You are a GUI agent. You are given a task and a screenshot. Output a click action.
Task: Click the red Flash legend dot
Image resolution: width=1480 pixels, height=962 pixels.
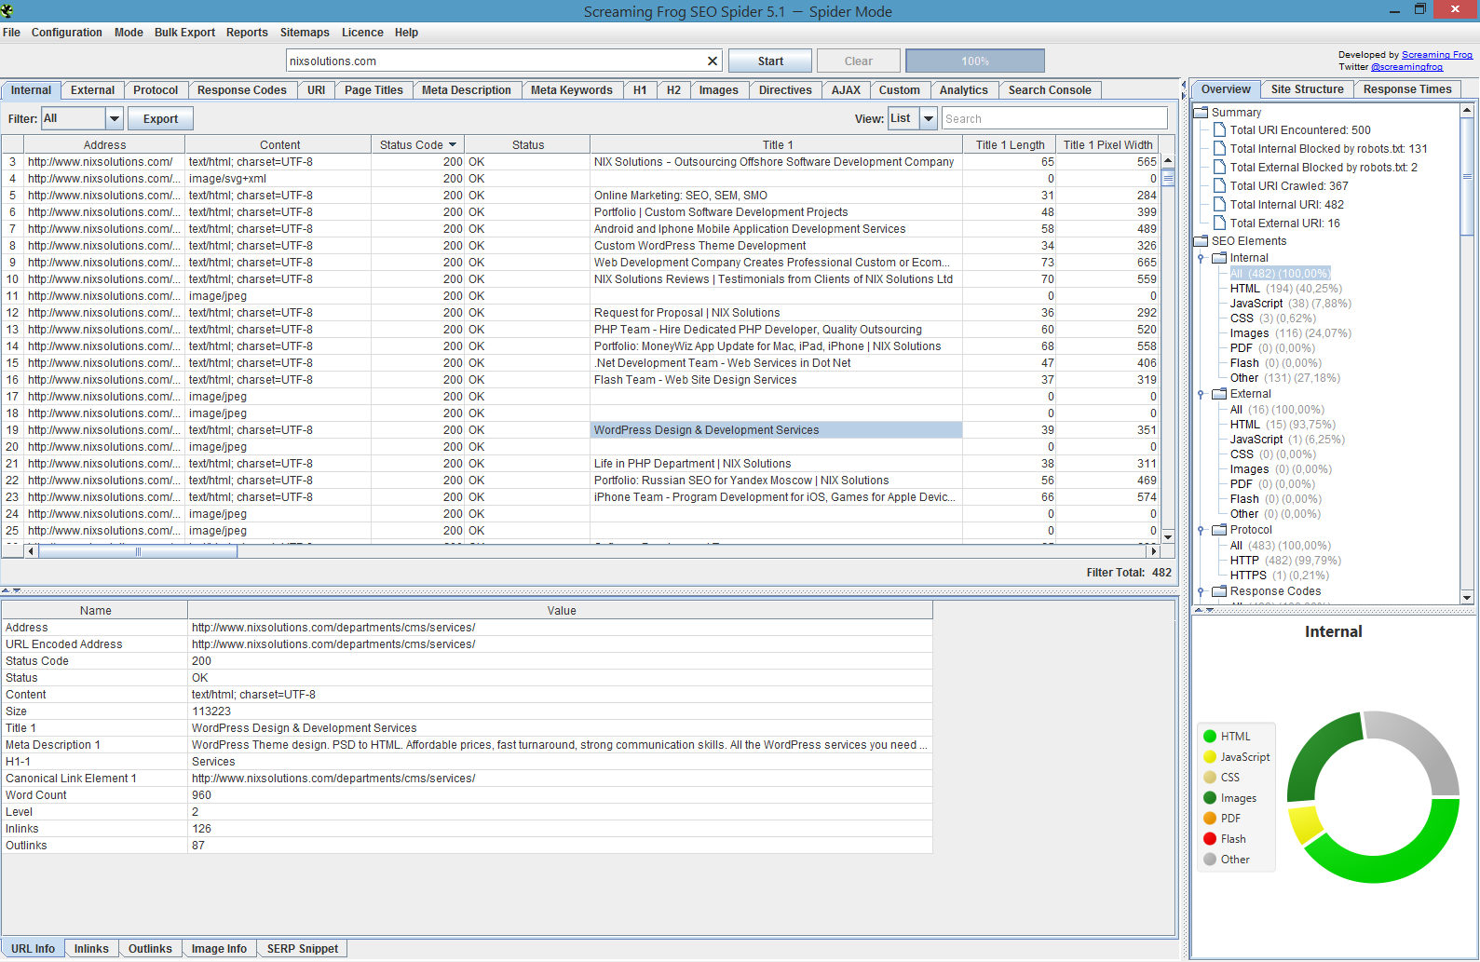(1210, 839)
